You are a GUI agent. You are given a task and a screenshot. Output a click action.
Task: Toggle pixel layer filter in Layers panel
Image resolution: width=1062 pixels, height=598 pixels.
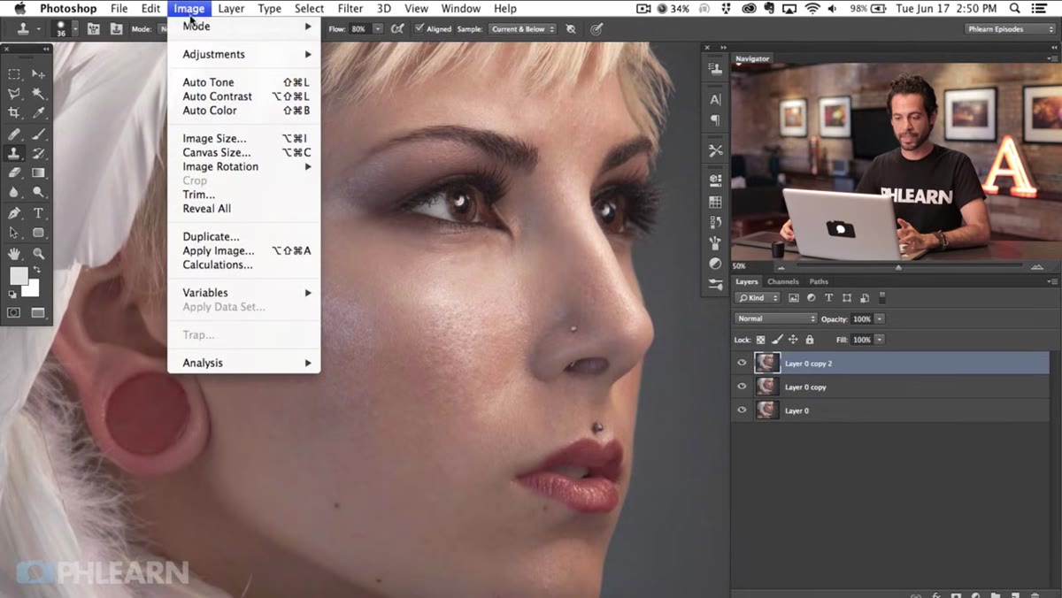pyautogui.click(x=794, y=298)
